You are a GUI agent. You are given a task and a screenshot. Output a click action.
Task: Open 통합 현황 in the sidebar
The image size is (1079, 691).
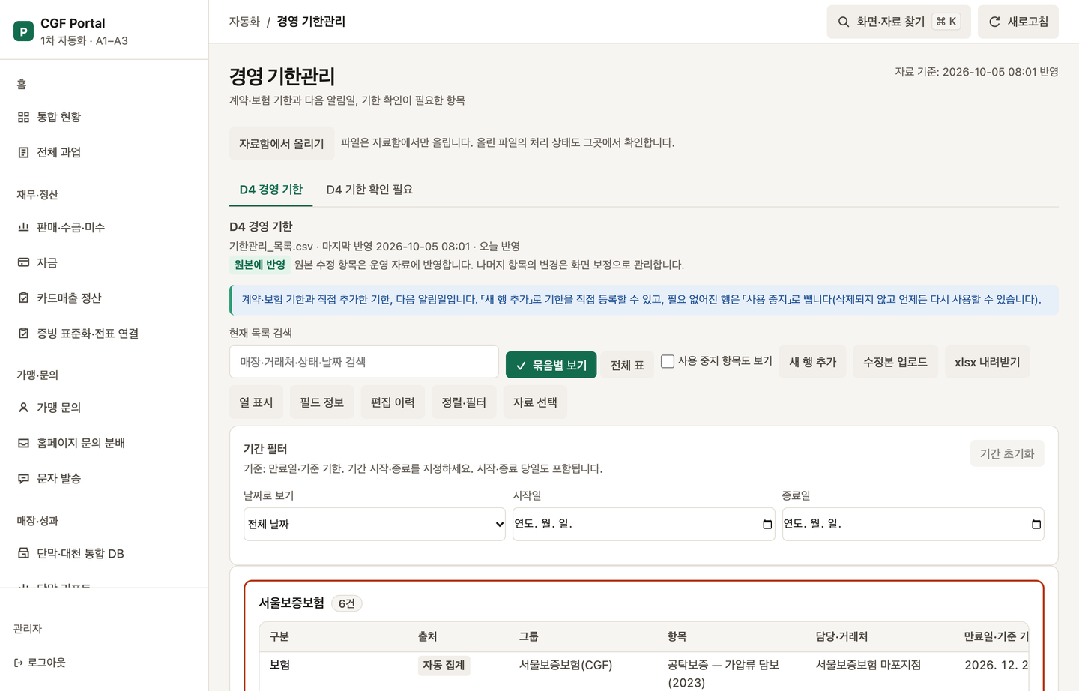click(x=104, y=117)
